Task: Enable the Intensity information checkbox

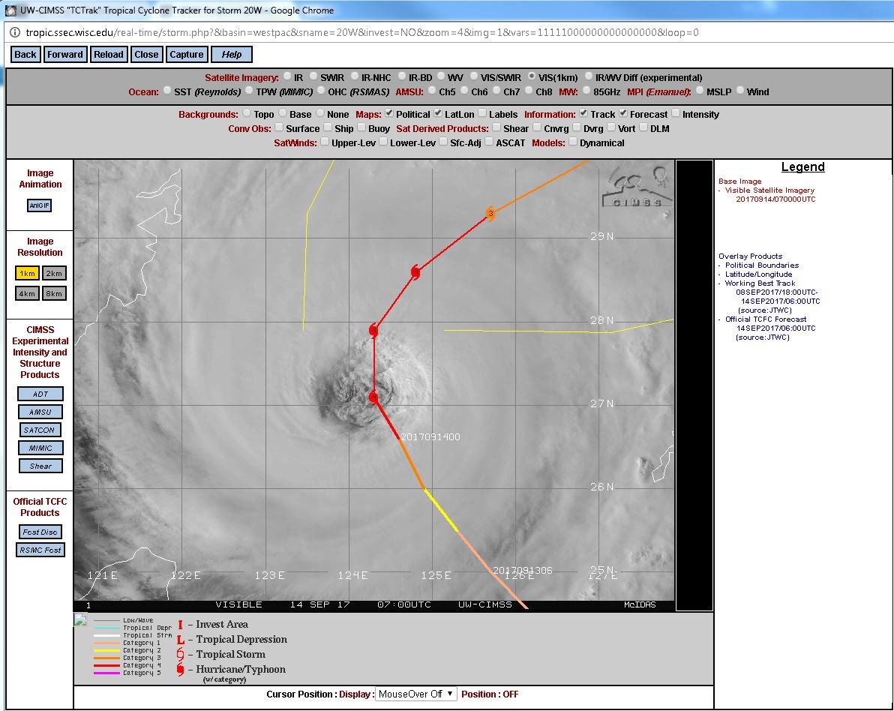Action: pyautogui.click(x=676, y=113)
